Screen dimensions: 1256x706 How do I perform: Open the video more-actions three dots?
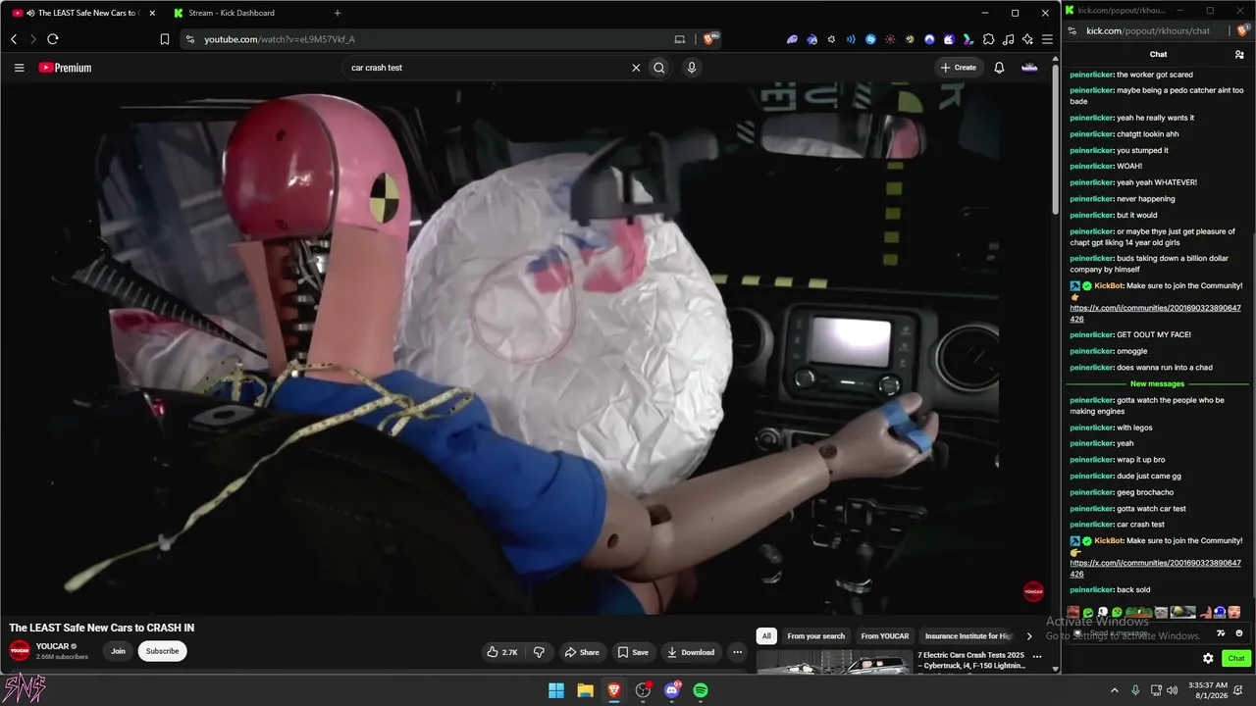(x=737, y=652)
